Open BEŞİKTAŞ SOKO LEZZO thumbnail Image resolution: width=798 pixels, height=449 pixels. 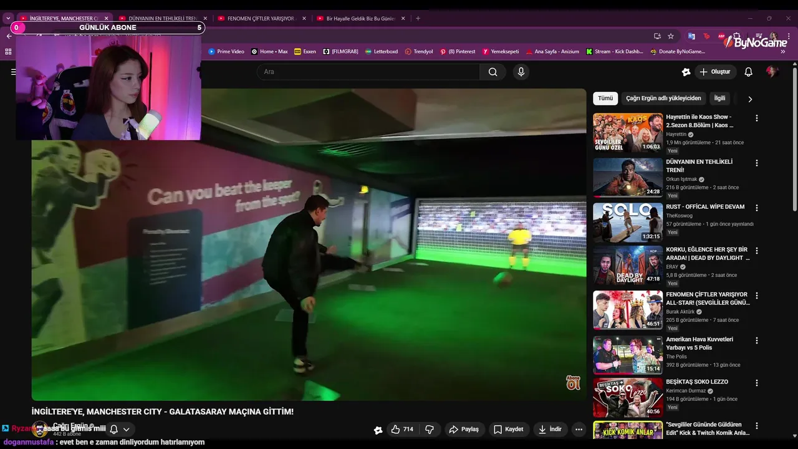pyautogui.click(x=627, y=397)
